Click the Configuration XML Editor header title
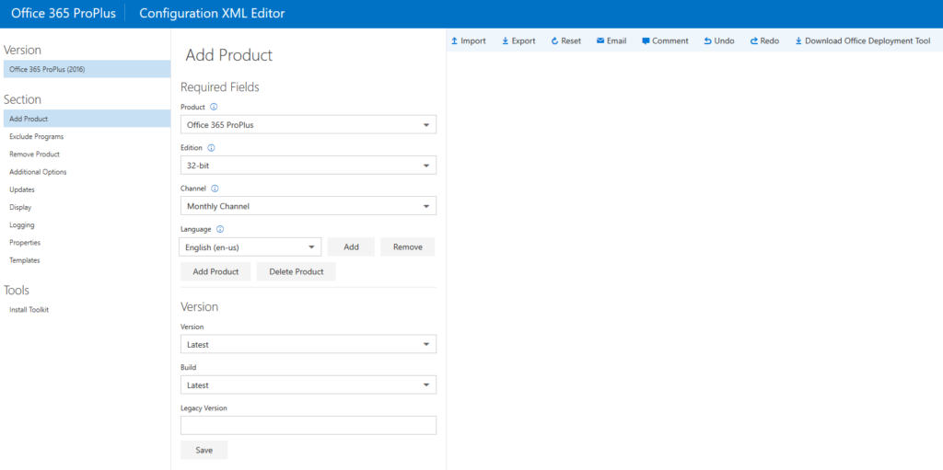 point(213,13)
